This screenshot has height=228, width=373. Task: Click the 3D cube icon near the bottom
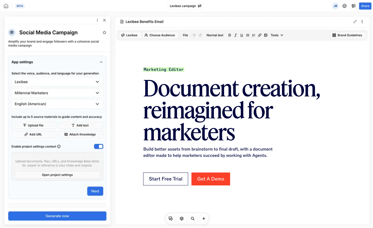[x=182, y=218]
